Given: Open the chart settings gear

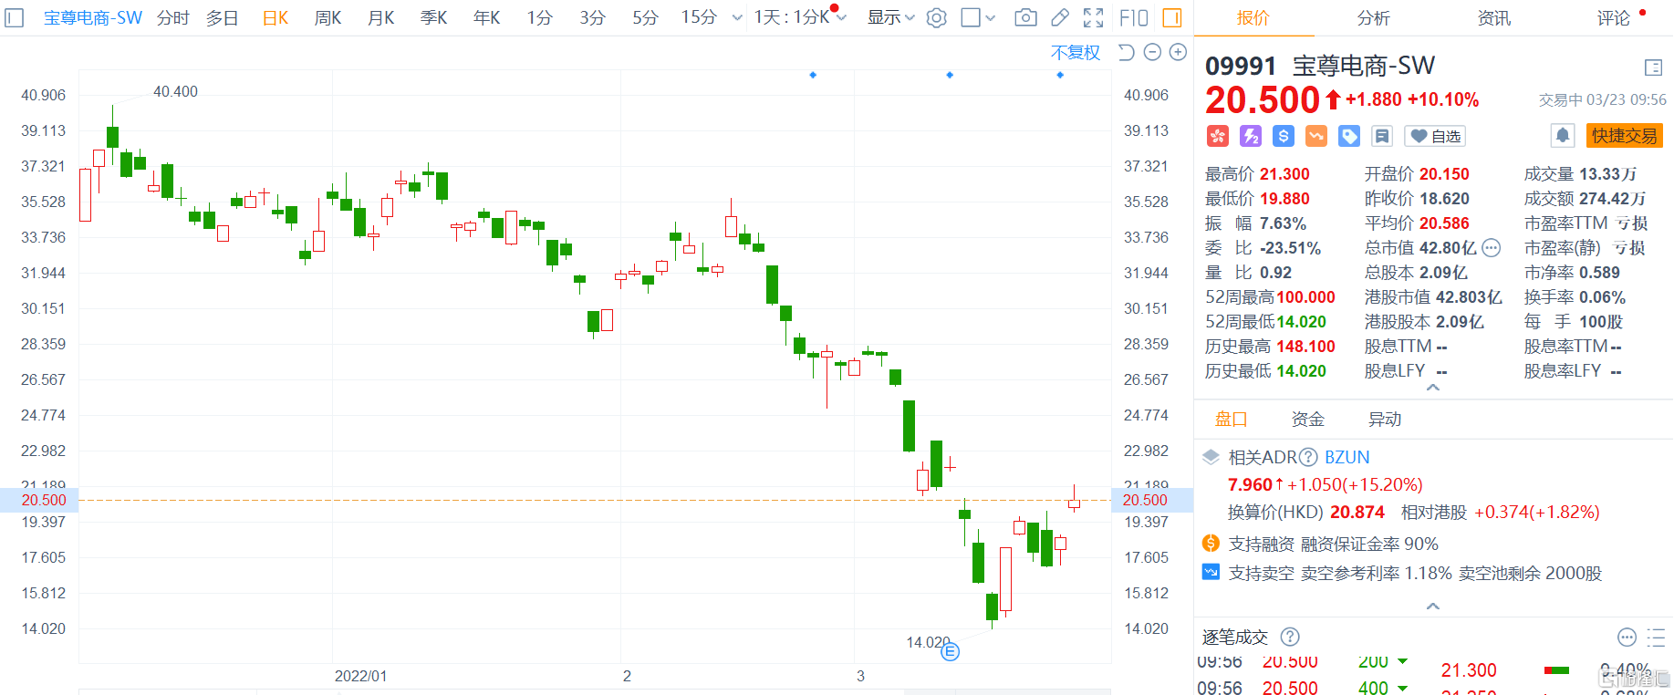Looking at the screenshot, I should pyautogui.click(x=936, y=17).
